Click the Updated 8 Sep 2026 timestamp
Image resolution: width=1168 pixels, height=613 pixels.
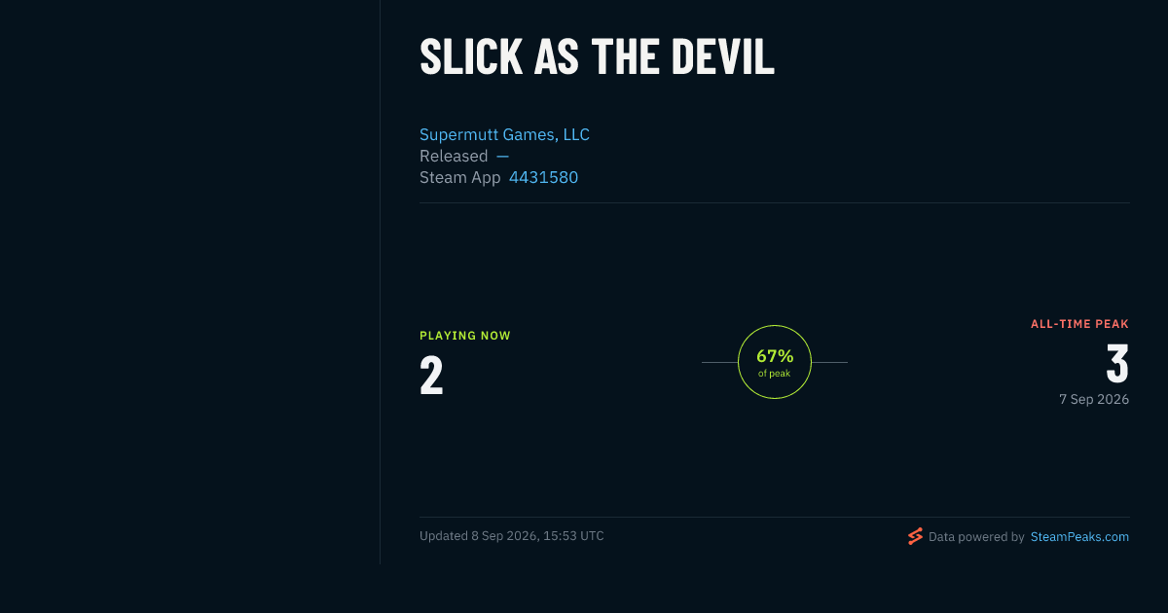[x=512, y=536]
